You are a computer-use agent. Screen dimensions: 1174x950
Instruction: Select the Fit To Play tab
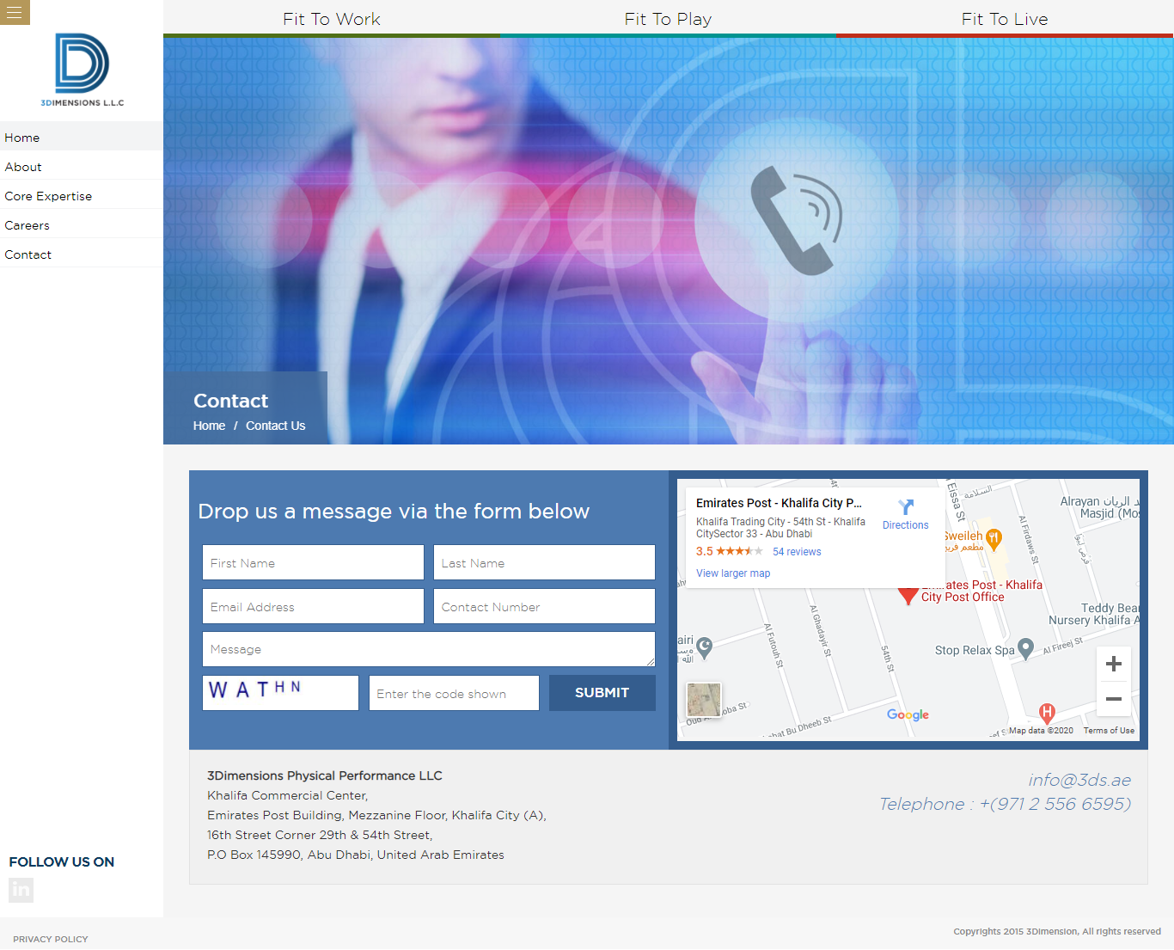click(x=668, y=19)
